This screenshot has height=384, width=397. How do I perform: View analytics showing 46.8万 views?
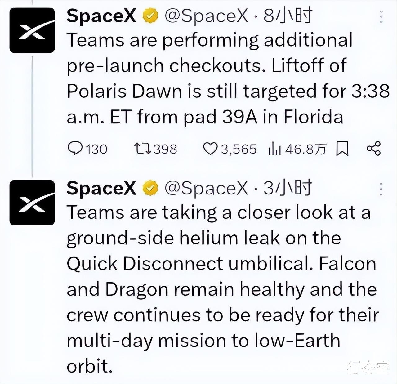[297, 149]
